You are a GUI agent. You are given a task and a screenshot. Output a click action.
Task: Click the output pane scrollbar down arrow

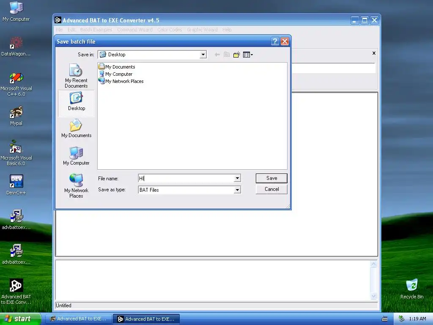coord(374,296)
